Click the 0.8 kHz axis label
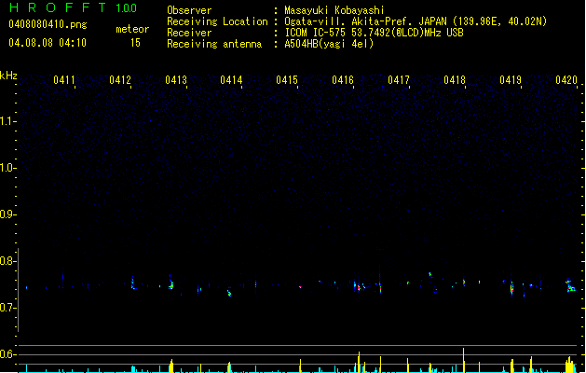 (7, 261)
